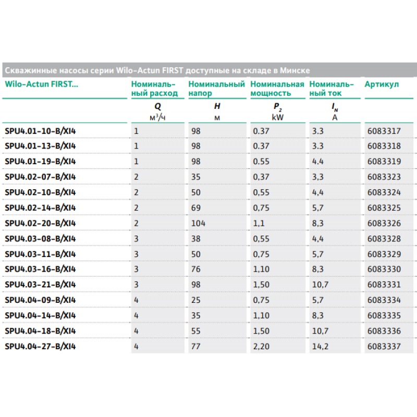
Task: Click article number 6083337
Action: click(384, 346)
